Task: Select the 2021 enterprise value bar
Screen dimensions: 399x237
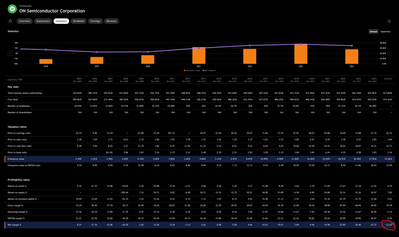Action: [199, 55]
